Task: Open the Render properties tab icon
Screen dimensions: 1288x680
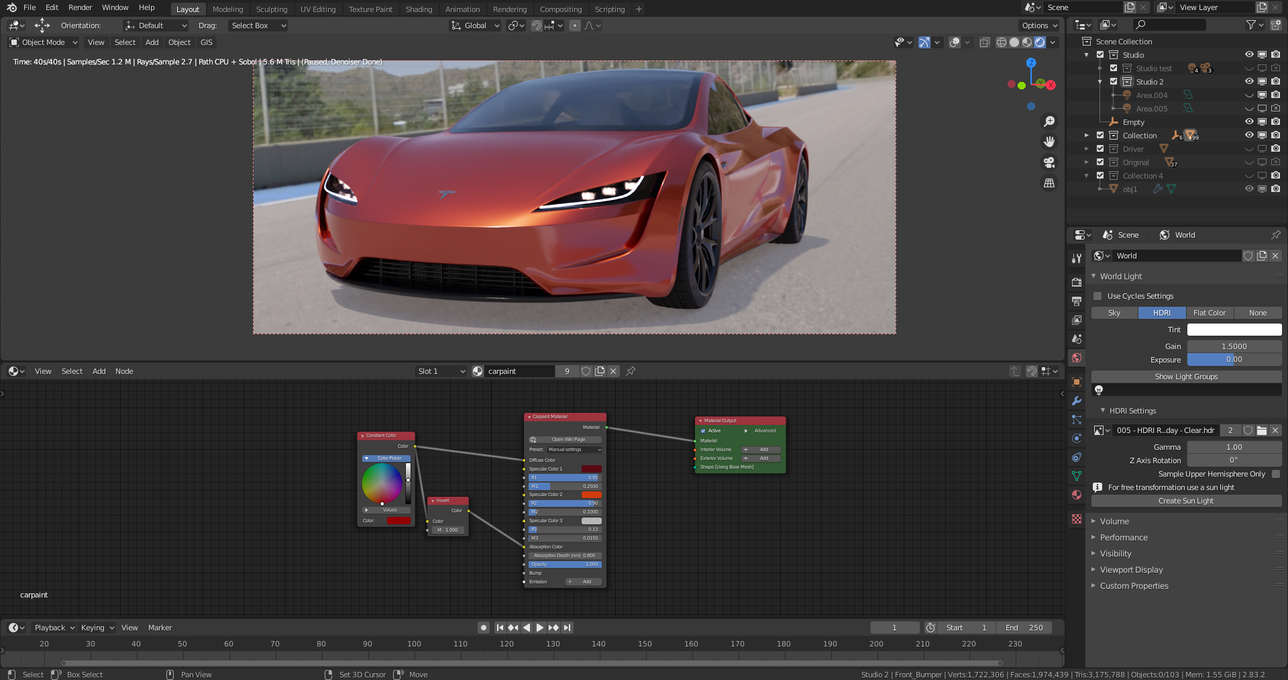Action: tap(1077, 282)
